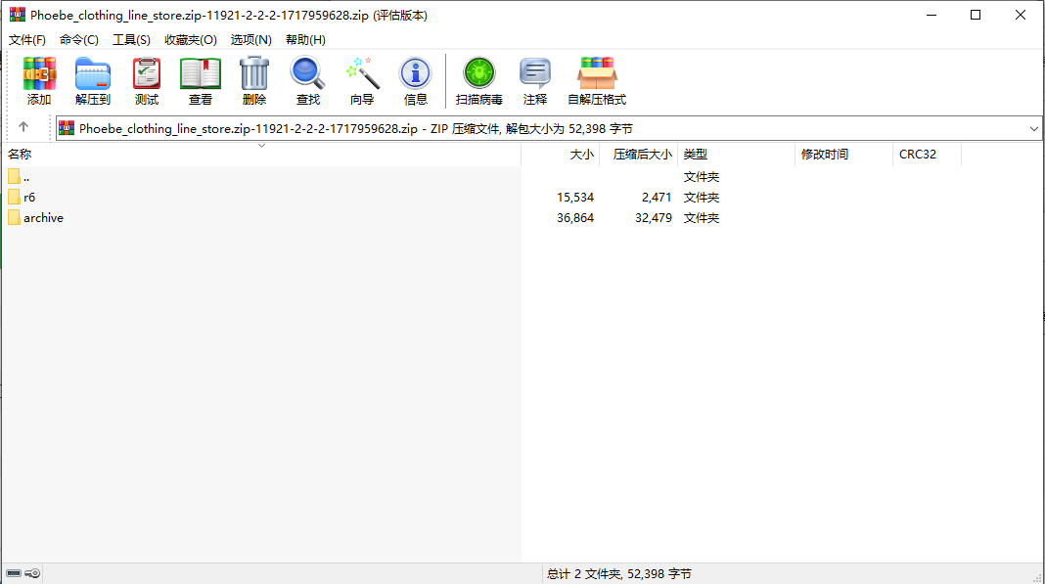Maximize the WinRAR window
Image resolution: width=1045 pixels, height=584 pixels.
click(976, 15)
